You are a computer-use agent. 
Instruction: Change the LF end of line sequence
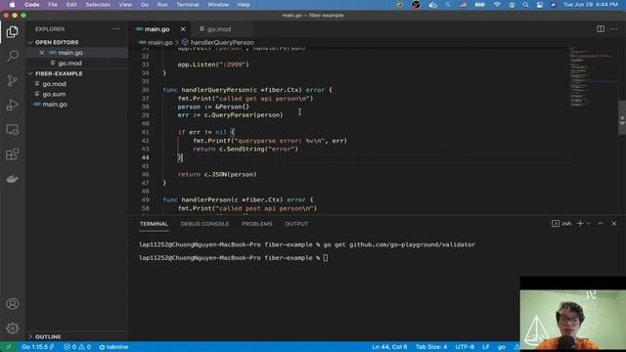pyautogui.click(x=485, y=347)
